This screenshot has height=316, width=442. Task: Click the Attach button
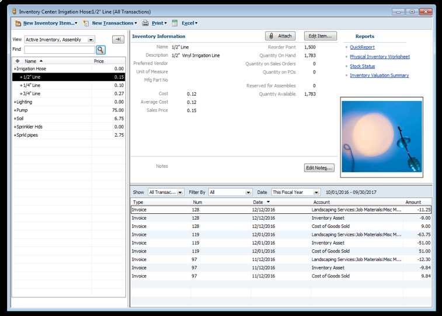pyautogui.click(x=280, y=36)
